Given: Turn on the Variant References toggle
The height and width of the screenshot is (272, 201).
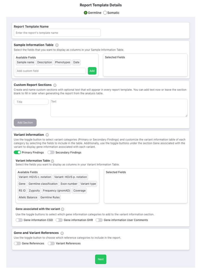Looking at the screenshot, I should 51,243.
